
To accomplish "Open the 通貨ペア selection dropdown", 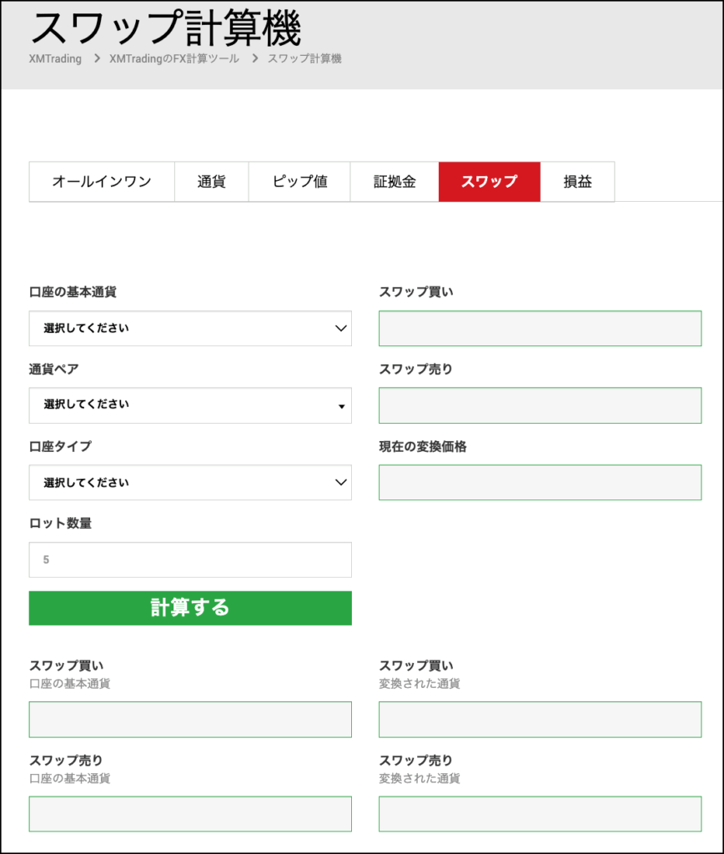I will [x=190, y=405].
